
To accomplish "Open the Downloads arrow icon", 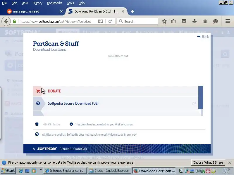I will coord(194,21).
